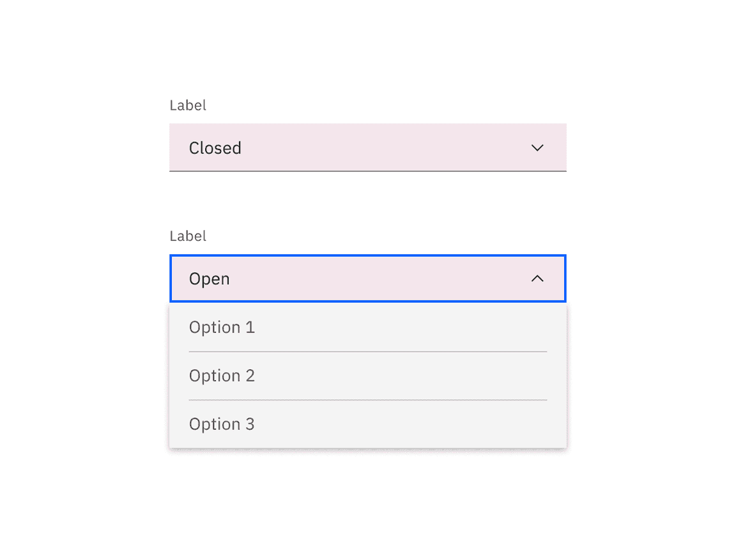
Task: Click the Closed dropdown's text value
Action: click(x=215, y=148)
